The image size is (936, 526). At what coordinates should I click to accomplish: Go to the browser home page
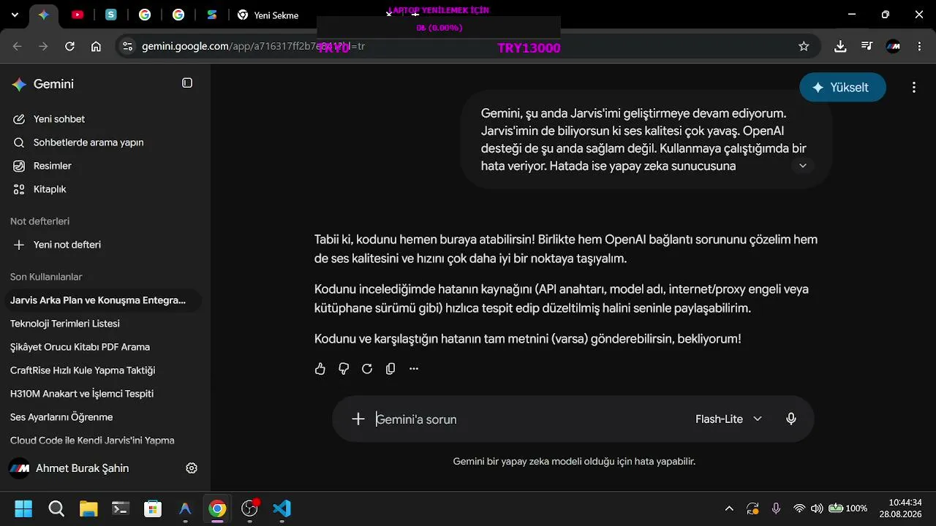96,46
